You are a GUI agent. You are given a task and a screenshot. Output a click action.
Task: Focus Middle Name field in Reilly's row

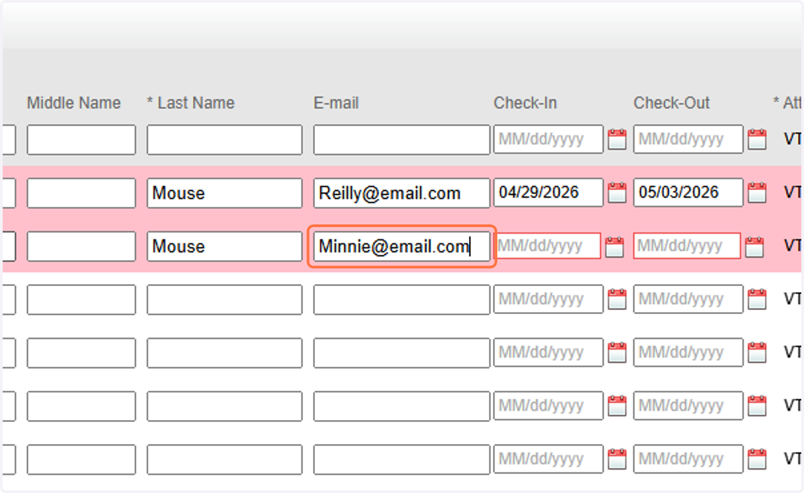point(81,193)
